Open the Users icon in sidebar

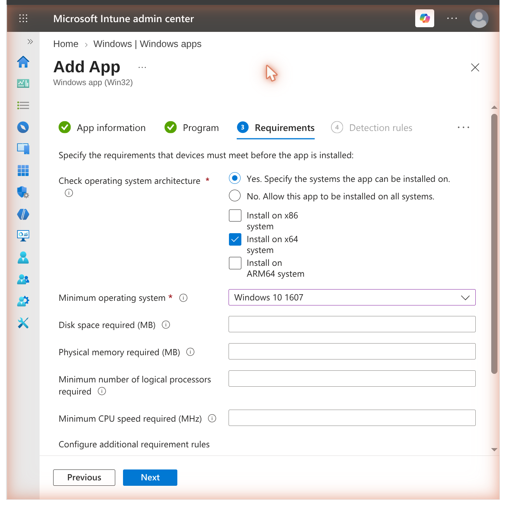pyautogui.click(x=23, y=258)
